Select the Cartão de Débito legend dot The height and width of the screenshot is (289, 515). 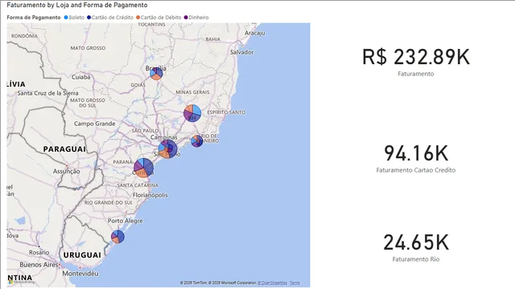point(138,18)
